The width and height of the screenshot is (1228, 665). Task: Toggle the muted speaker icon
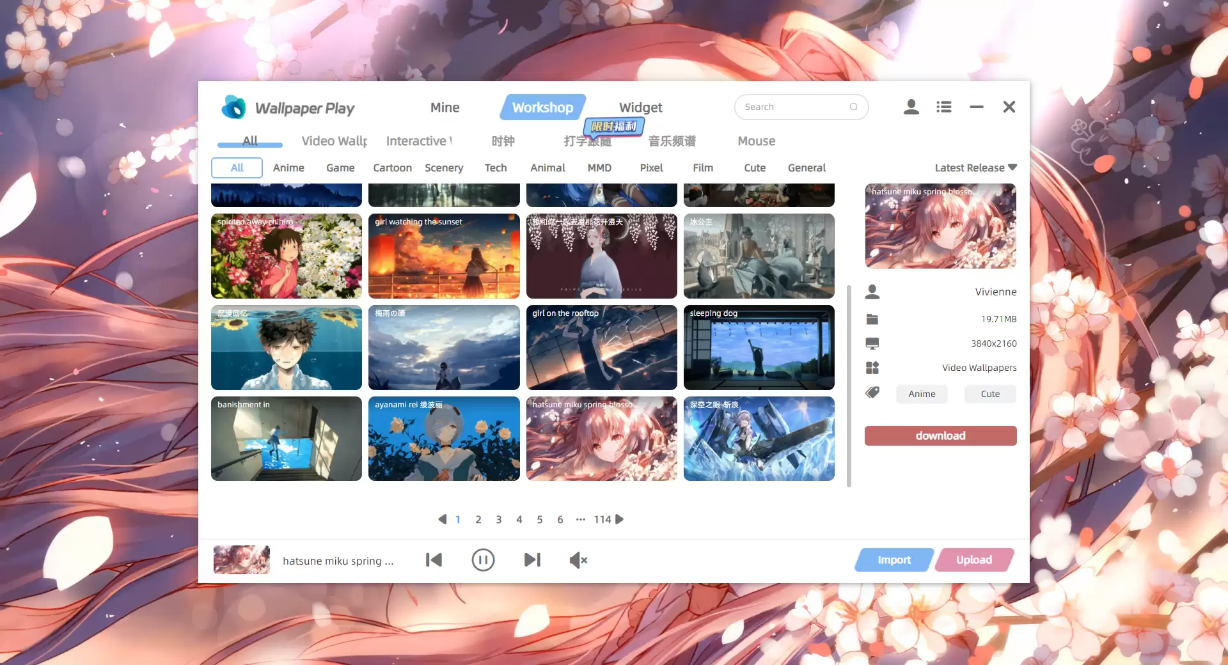[578, 560]
